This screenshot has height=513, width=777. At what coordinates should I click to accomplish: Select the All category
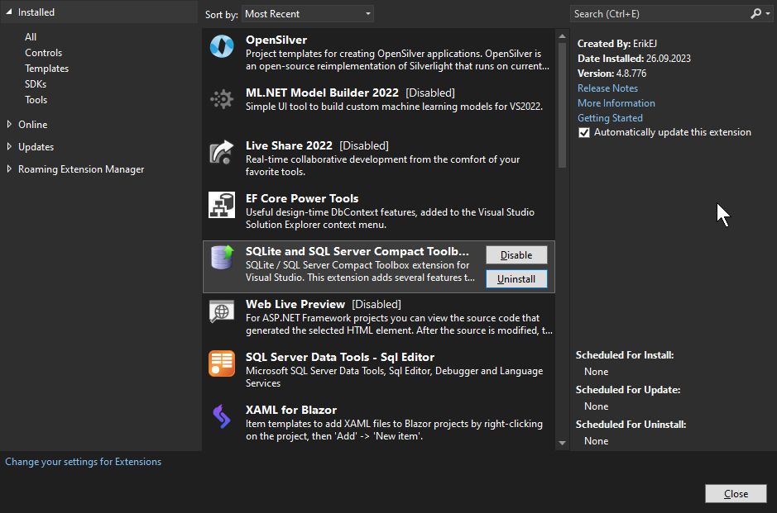click(x=31, y=37)
